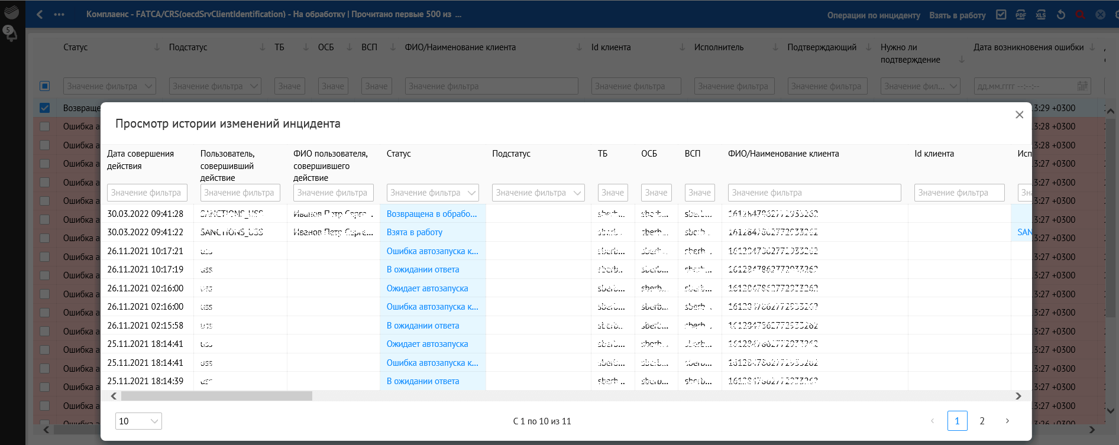Close the incident history dialog
The image size is (1119, 445).
pyautogui.click(x=1019, y=115)
